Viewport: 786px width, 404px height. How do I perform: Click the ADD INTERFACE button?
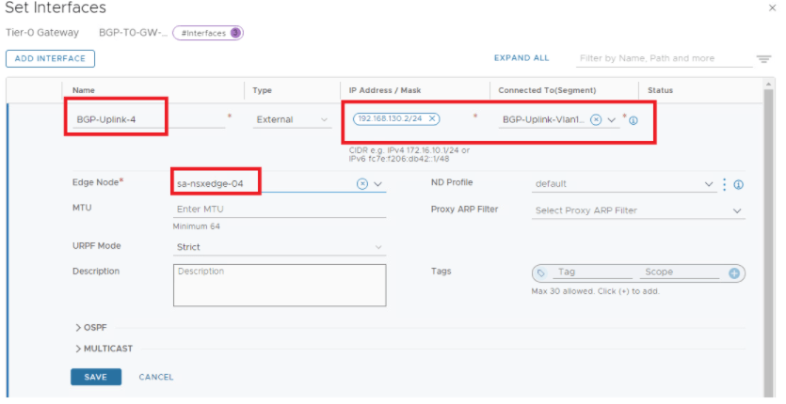50,58
